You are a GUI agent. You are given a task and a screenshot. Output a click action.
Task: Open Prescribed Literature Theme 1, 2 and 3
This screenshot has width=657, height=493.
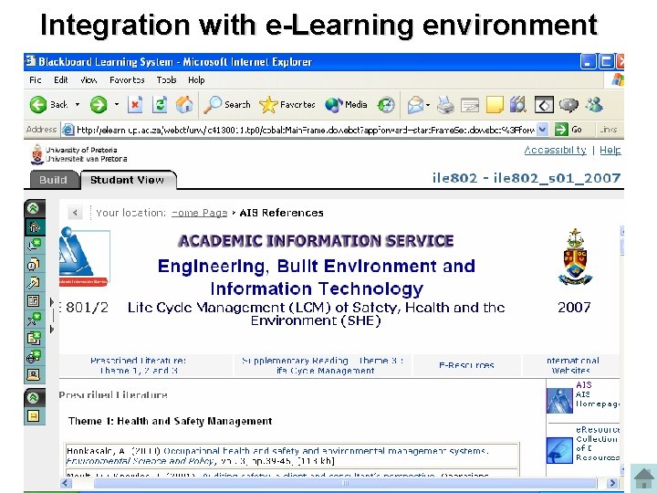tap(139, 365)
